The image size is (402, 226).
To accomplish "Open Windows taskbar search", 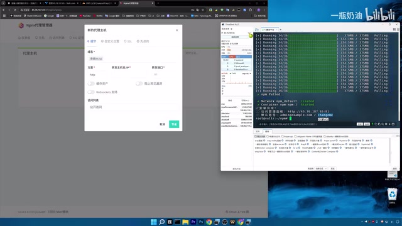I will (162, 222).
